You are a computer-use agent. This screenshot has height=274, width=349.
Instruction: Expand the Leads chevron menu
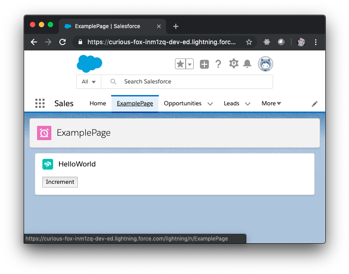tap(248, 104)
